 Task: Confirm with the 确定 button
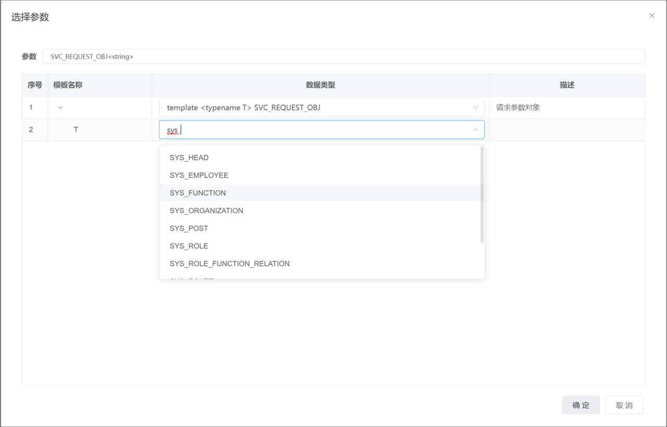click(581, 405)
